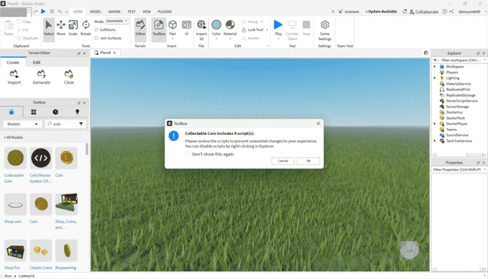488x279 pixels.
Task: Open Toolbox Marketplace tab icon
Action: 11,112
